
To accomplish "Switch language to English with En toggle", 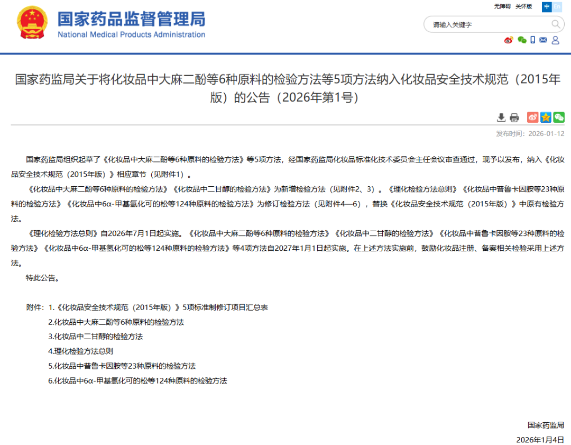I will pyautogui.click(x=557, y=7).
